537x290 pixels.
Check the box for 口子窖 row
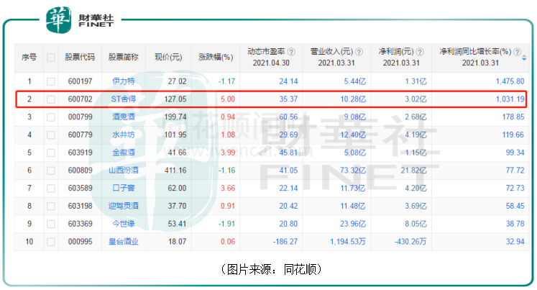coord(51,188)
